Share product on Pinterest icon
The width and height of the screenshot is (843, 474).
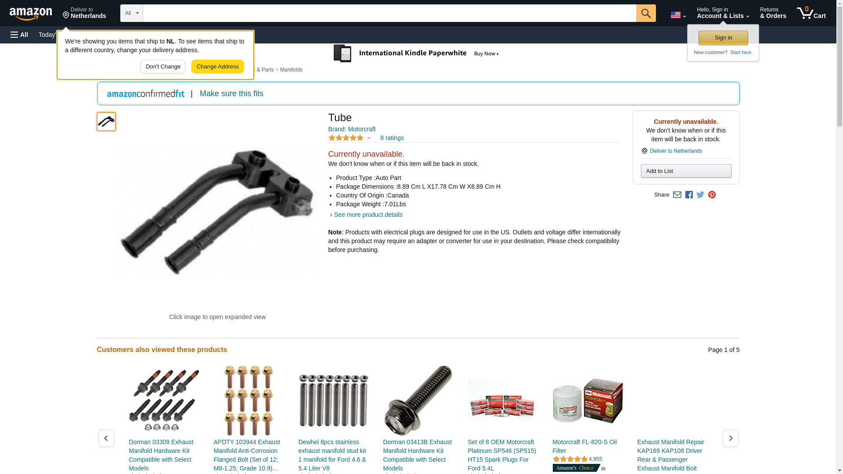(x=712, y=195)
